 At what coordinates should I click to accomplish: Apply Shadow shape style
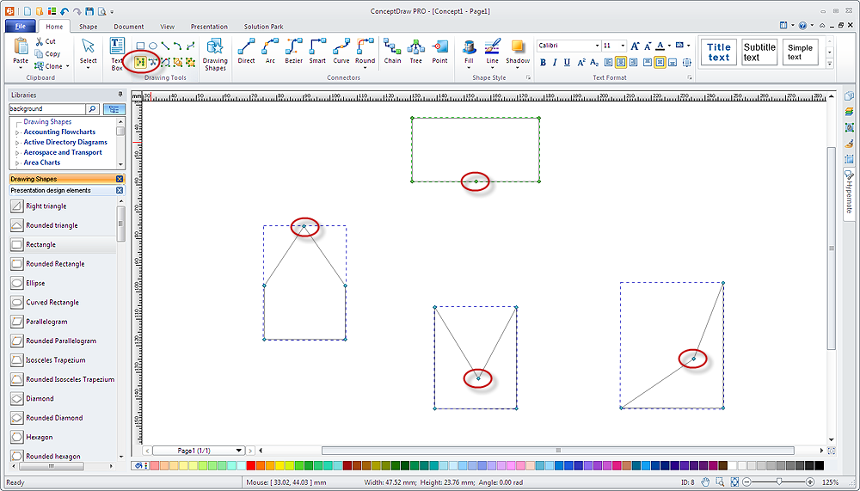click(518, 51)
